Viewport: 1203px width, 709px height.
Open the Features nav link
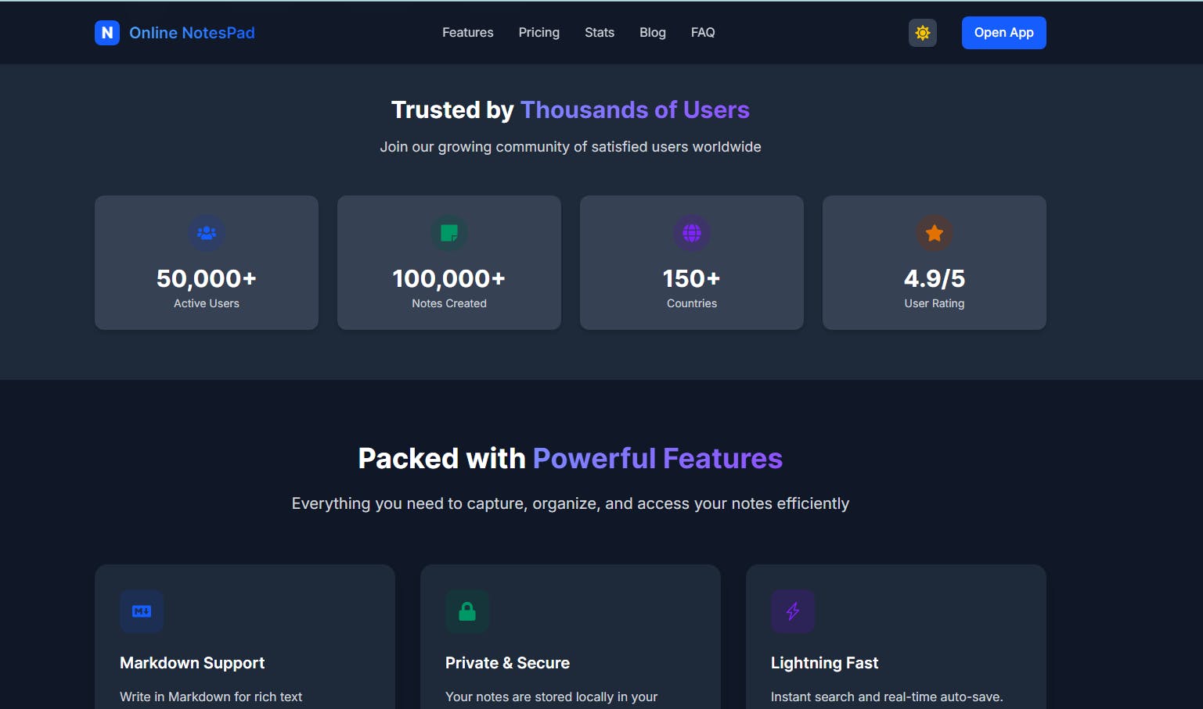point(468,33)
